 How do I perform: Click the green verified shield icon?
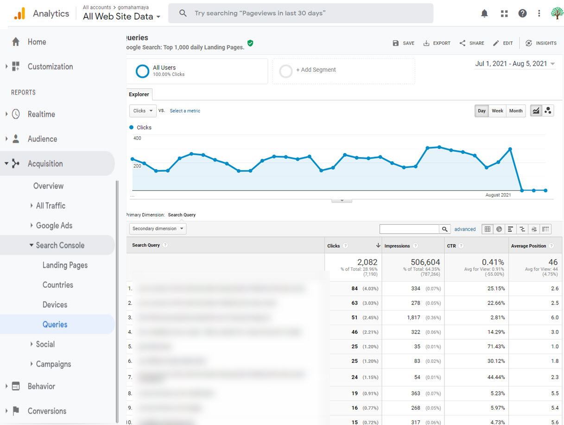250,43
